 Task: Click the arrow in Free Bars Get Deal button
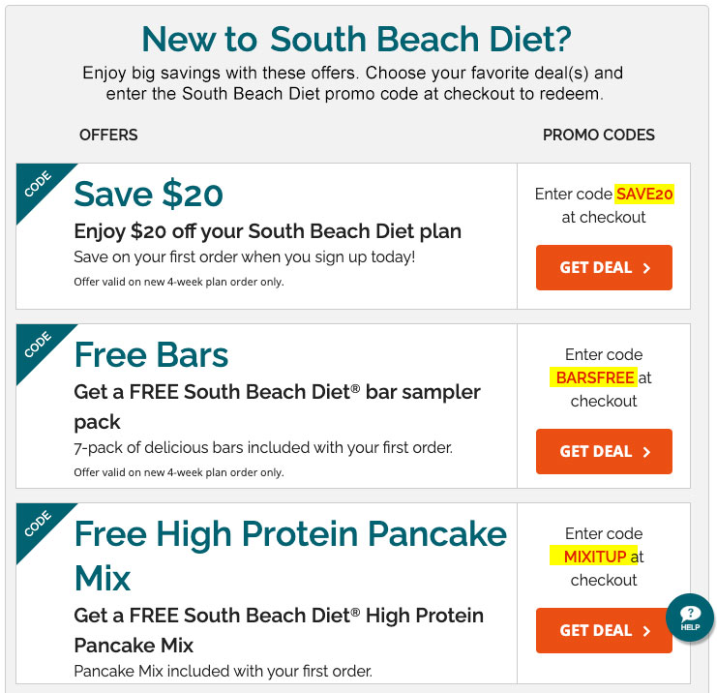(646, 452)
